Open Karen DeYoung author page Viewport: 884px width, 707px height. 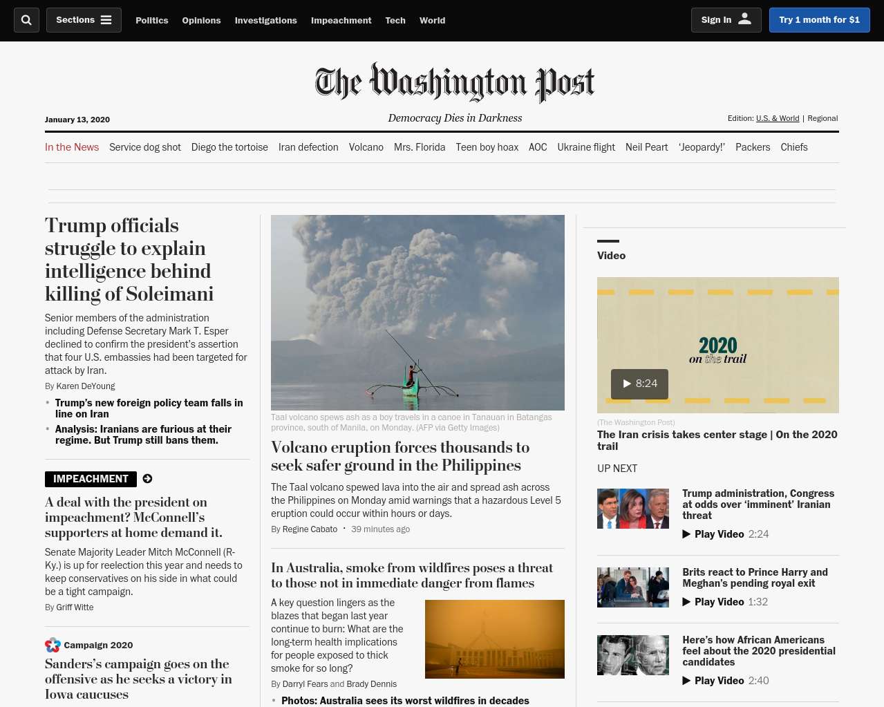pyautogui.click(x=86, y=386)
